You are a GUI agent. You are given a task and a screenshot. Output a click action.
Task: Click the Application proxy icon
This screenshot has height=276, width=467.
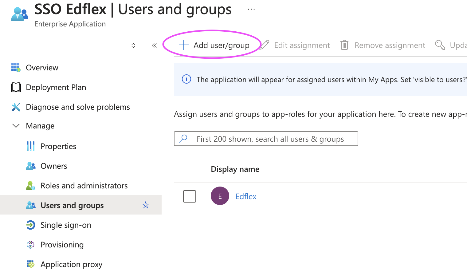(30, 264)
